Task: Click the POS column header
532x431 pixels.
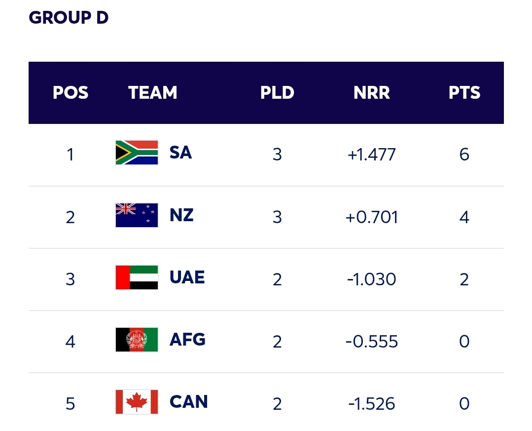Action: click(71, 93)
